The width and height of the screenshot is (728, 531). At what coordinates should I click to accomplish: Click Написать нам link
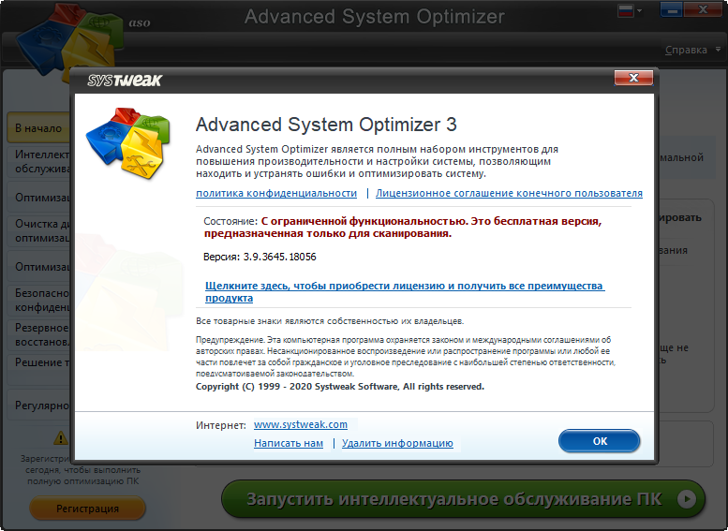click(x=289, y=443)
